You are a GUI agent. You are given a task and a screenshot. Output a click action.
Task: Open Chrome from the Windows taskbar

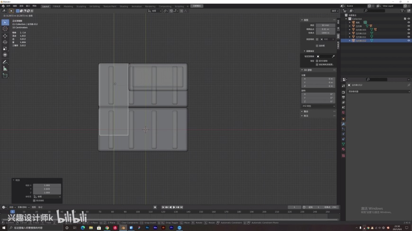[107, 228]
